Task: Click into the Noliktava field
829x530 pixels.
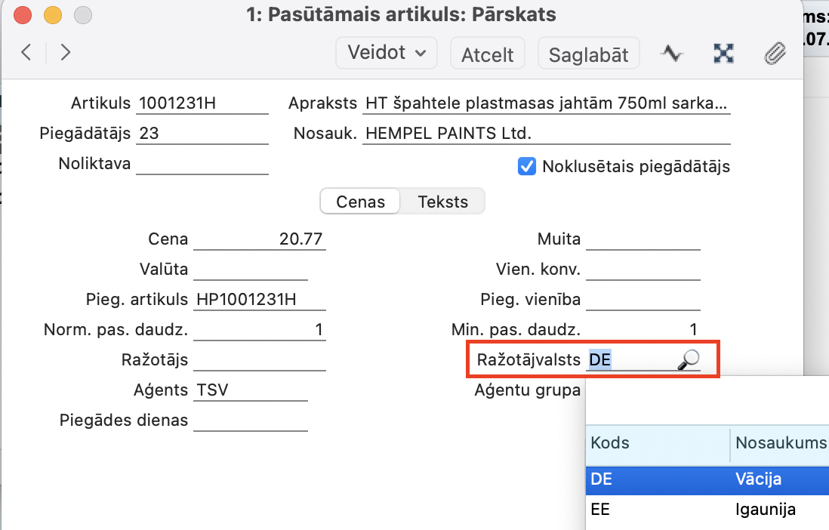Action: [202, 164]
